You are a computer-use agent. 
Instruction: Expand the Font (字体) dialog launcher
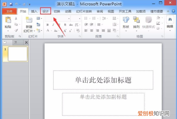click(80, 36)
